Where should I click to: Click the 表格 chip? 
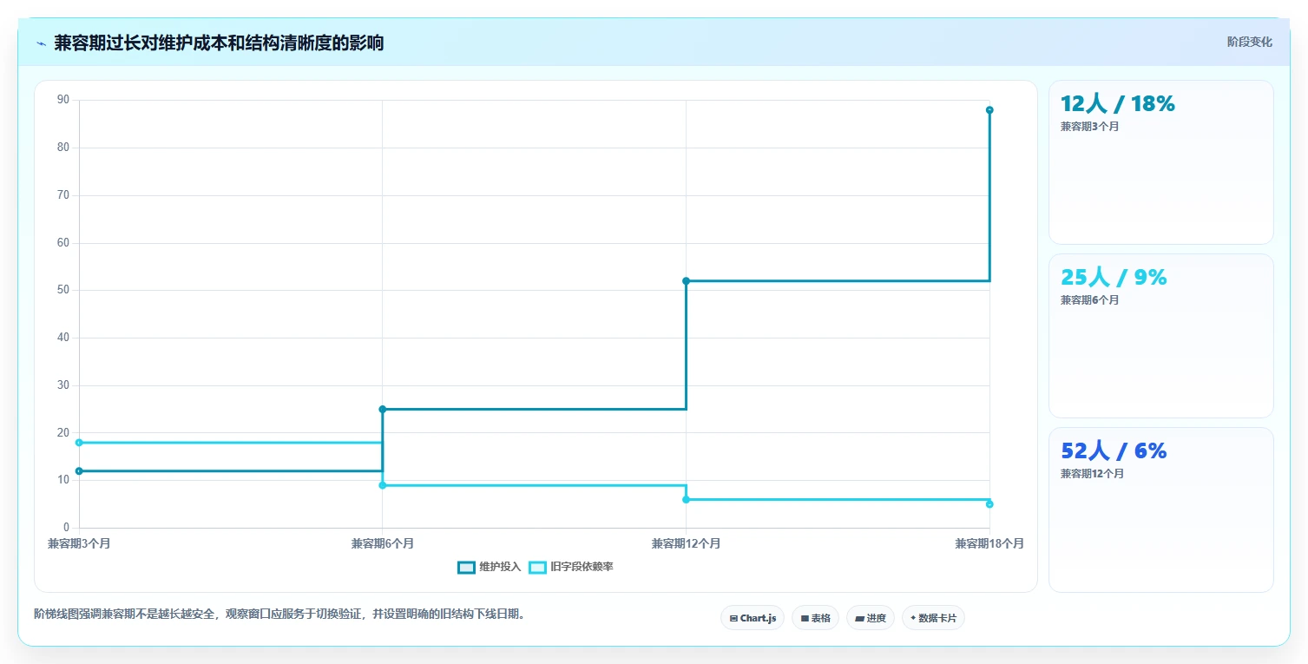click(815, 618)
